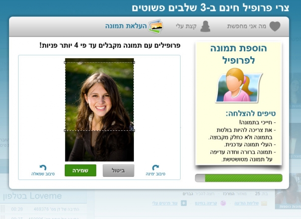Screen dimensions: 301x219
Task: Click the 'שליחת הודעה' link in background
Action: 246,203
